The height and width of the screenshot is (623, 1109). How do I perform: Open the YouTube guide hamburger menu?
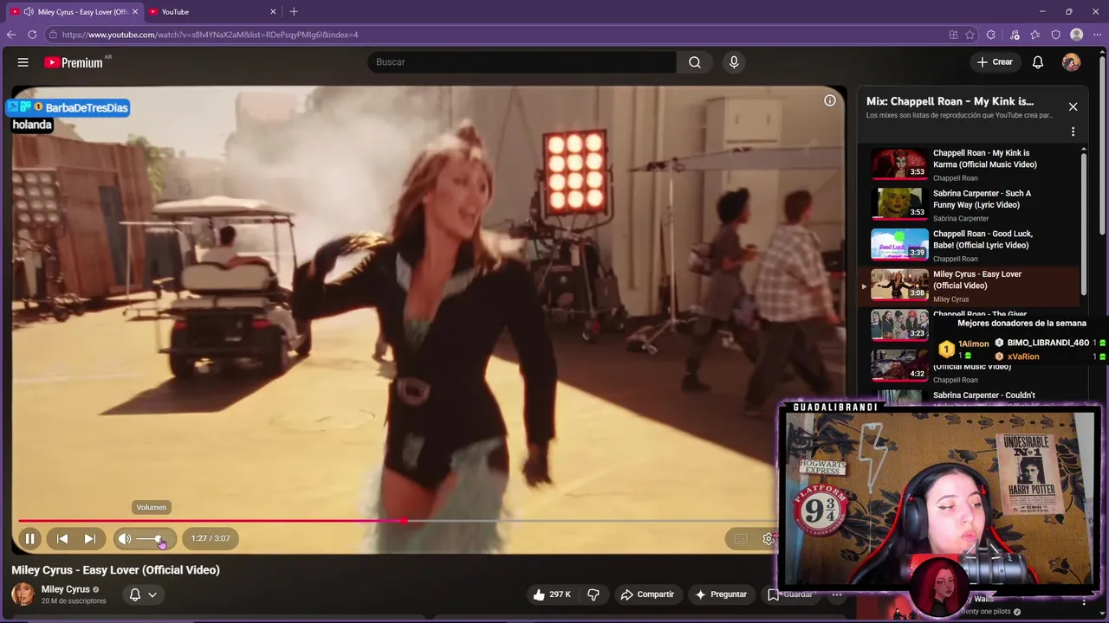point(23,62)
